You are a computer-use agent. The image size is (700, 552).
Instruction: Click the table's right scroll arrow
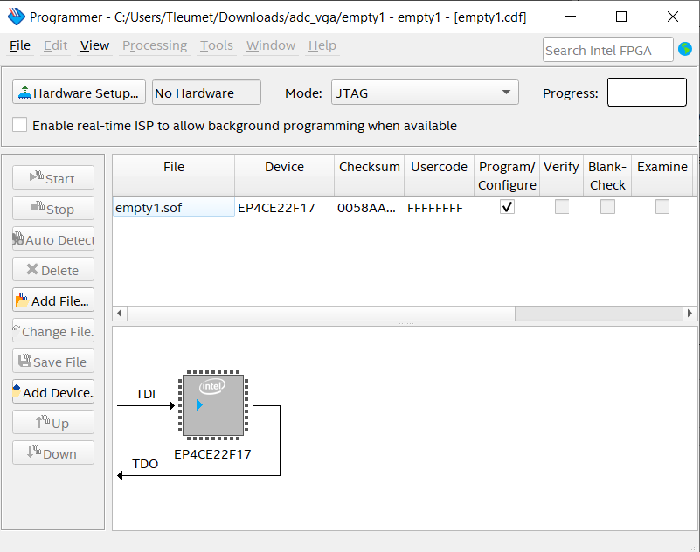690,313
